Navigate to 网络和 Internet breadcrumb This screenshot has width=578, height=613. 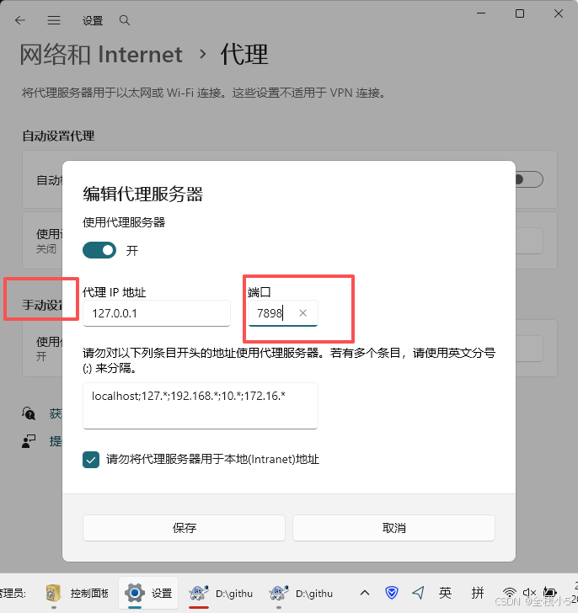click(x=101, y=54)
